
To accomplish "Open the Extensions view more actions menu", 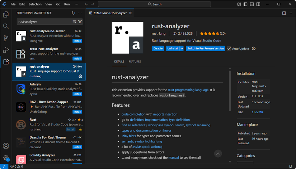I will click(x=80, y=13).
